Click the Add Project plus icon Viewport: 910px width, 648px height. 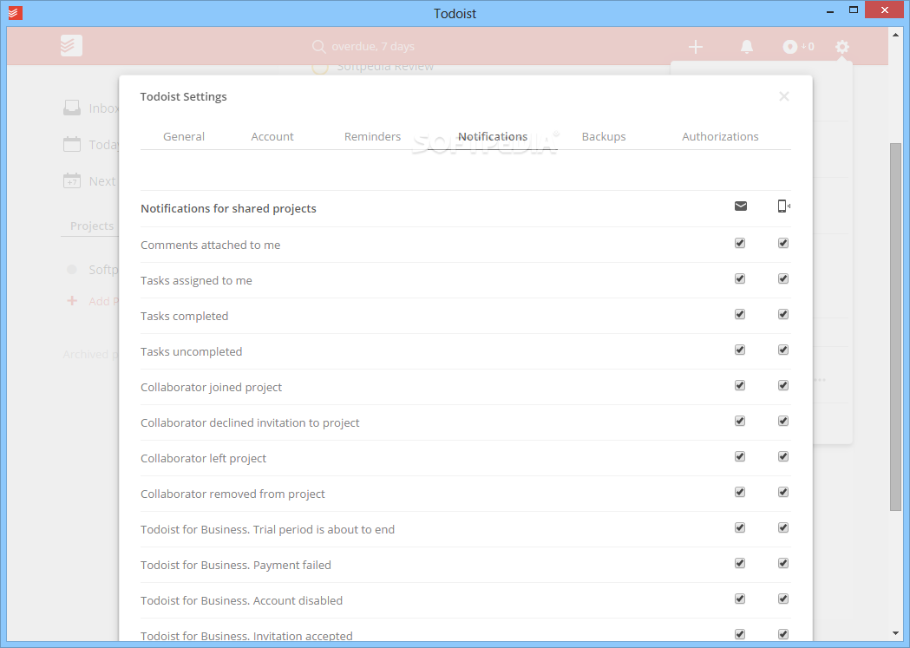click(72, 300)
